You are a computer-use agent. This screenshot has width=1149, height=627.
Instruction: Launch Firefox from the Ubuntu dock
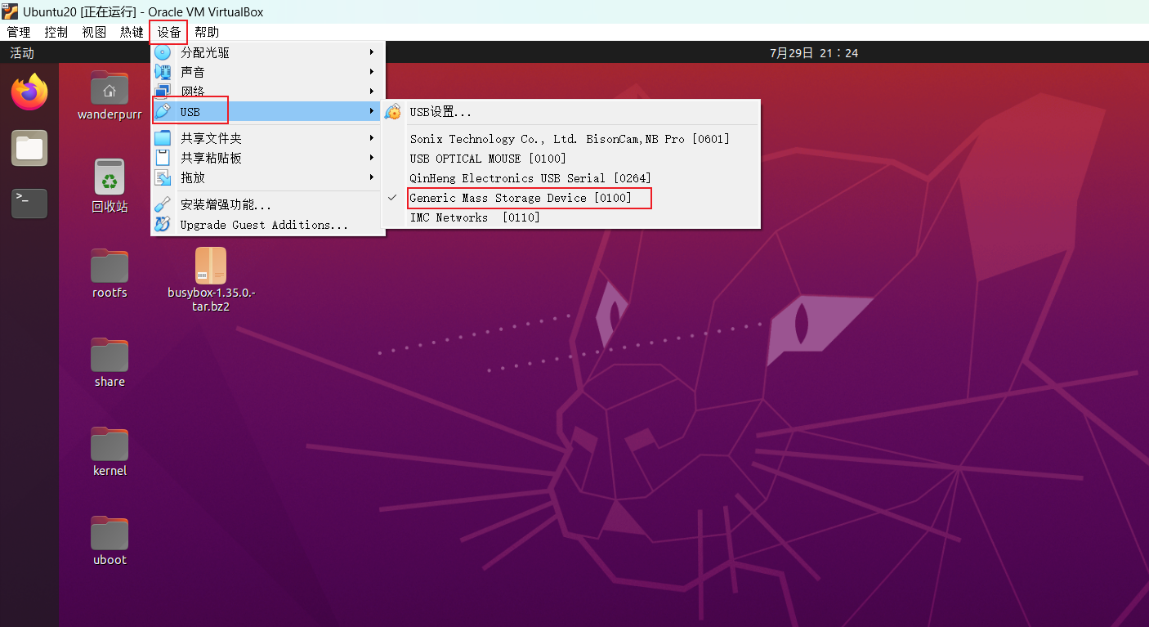(x=29, y=92)
